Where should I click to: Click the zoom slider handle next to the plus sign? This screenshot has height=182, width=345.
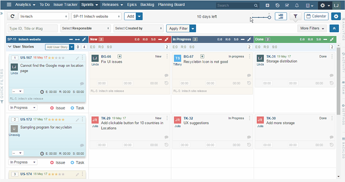click(269, 17)
